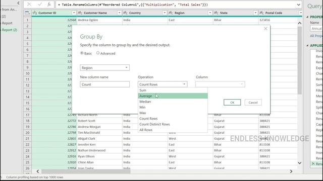Screen dimensions: 323x181
Task: Click the formula bar text
Action: point(133,5)
